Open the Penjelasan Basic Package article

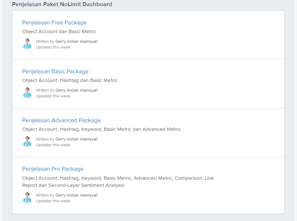point(55,72)
